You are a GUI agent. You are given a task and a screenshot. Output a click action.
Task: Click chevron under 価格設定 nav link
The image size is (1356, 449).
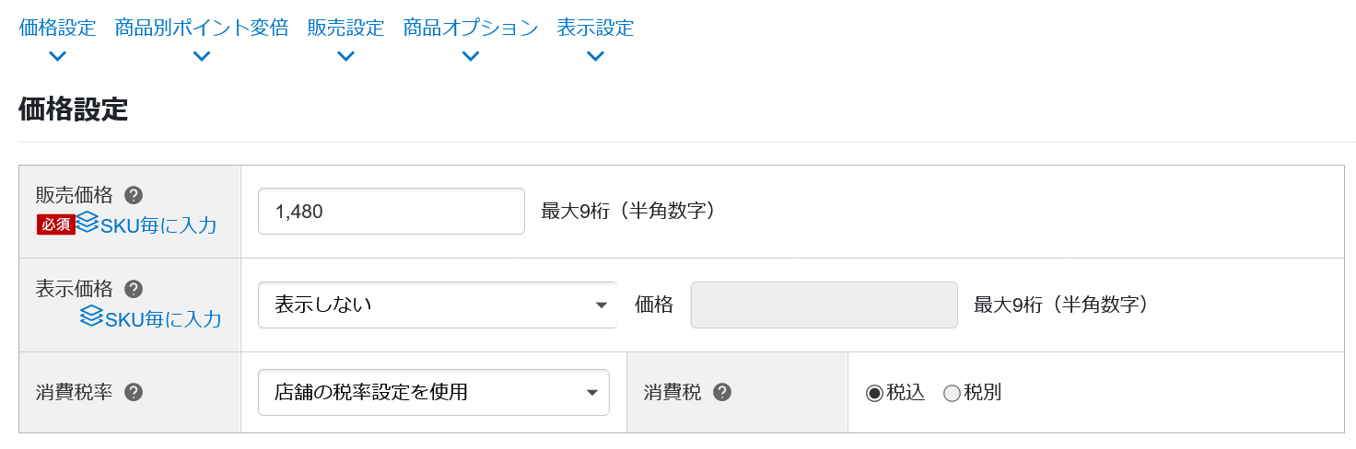point(57,56)
